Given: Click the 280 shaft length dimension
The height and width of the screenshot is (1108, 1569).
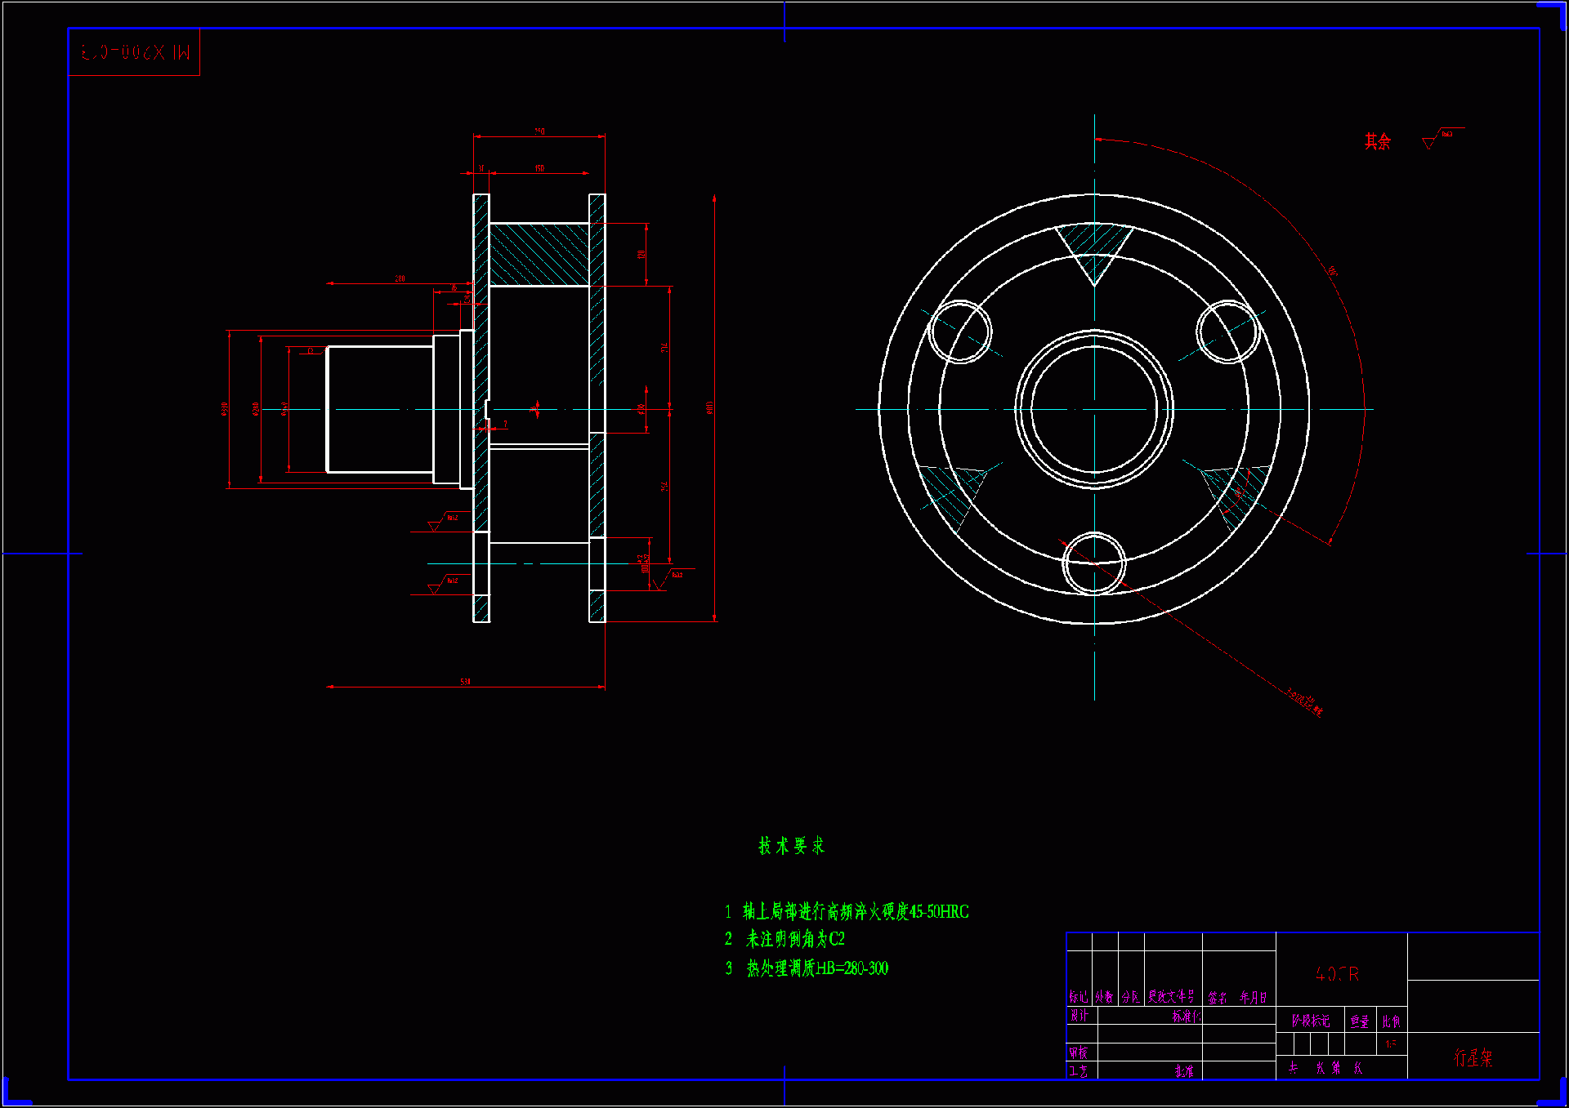Looking at the screenshot, I should coord(400,278).
